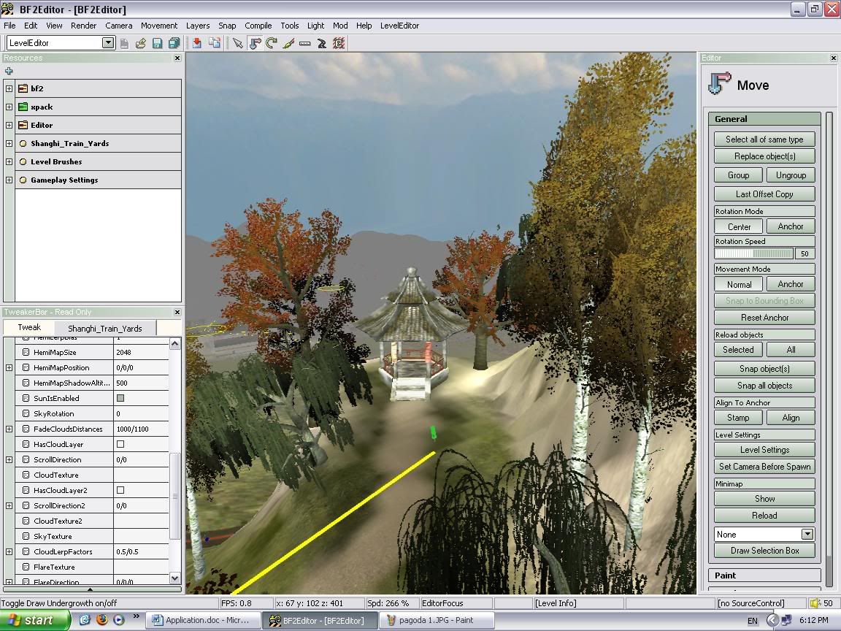
Task: Open the None dropdown in Editor panel
Action: tap(807, 535)
